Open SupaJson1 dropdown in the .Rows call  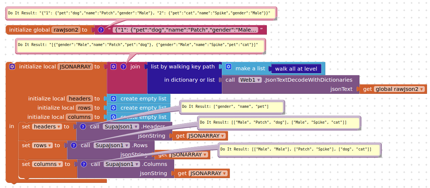pos(127,145)
